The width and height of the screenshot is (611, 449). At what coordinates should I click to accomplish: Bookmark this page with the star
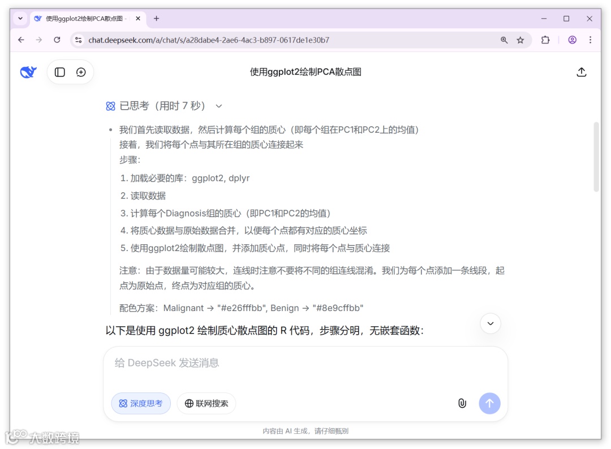click(520, 40)
